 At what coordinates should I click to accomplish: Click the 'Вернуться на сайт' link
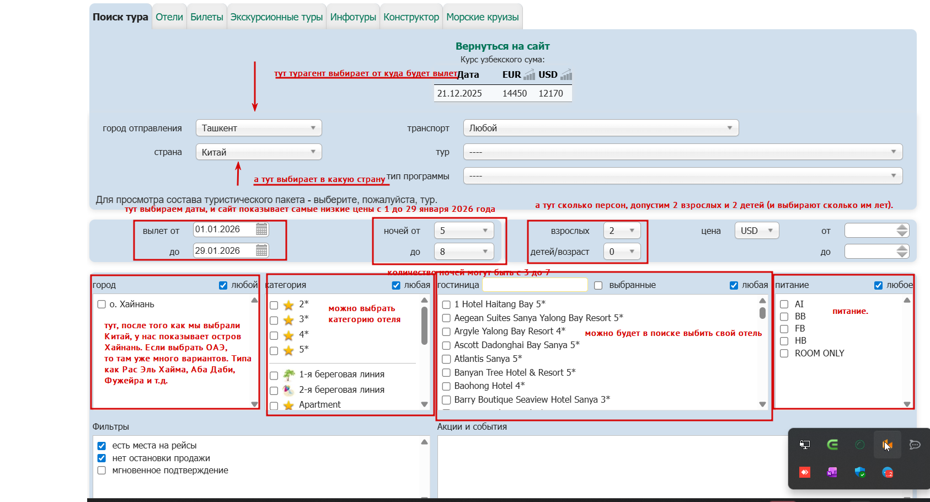(503, 46)
